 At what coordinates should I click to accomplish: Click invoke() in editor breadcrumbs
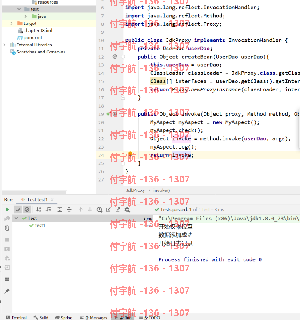(x=162, y=190)
